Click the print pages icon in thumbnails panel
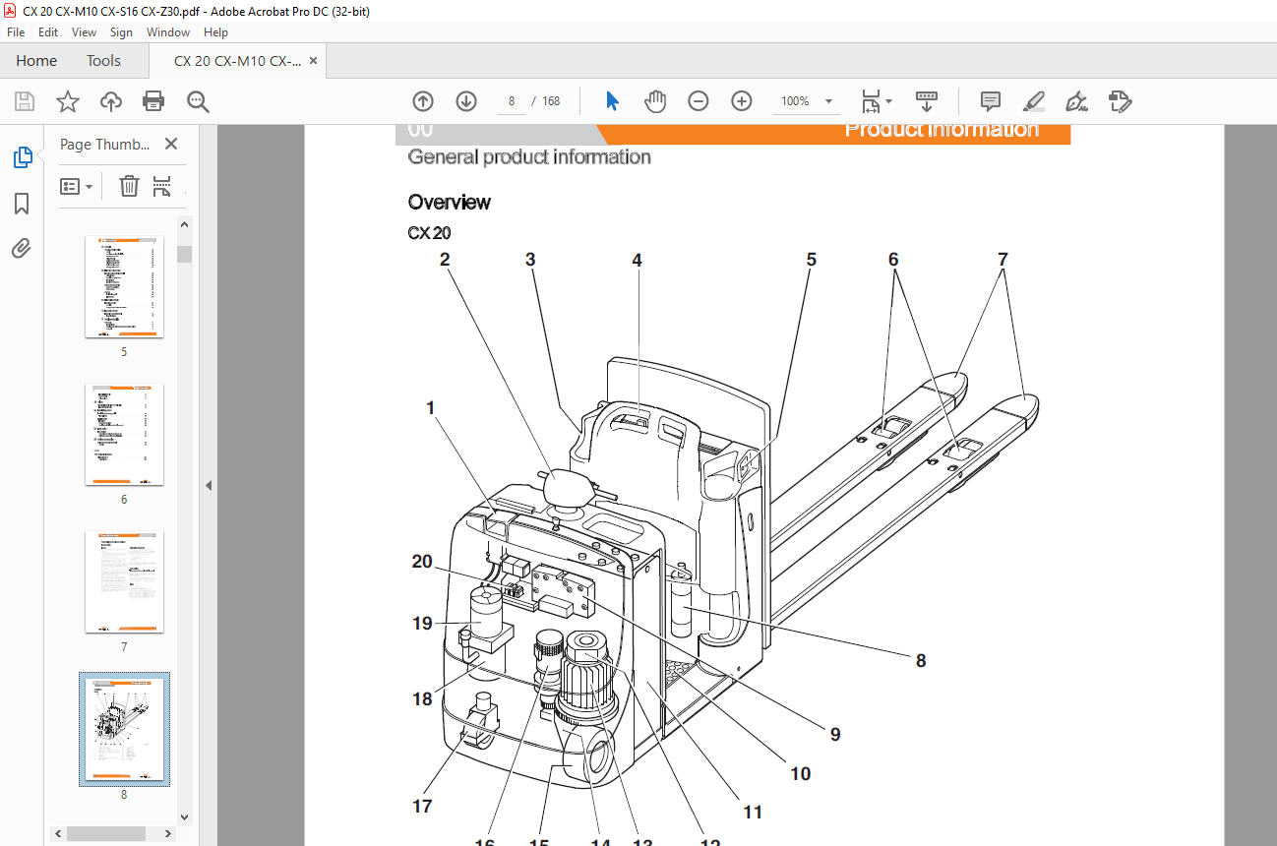Viewport: 1277px width, 846px height. tap(162, 186)
